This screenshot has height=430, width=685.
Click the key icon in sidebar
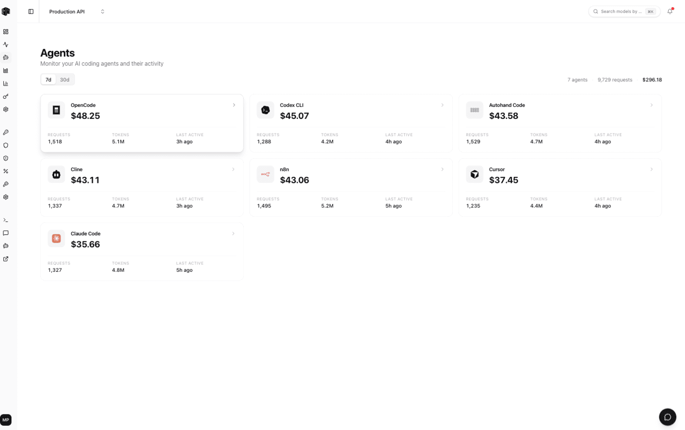(6, 96)
